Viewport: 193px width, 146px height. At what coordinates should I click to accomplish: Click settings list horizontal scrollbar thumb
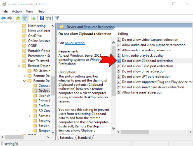(x=135, y=132)
